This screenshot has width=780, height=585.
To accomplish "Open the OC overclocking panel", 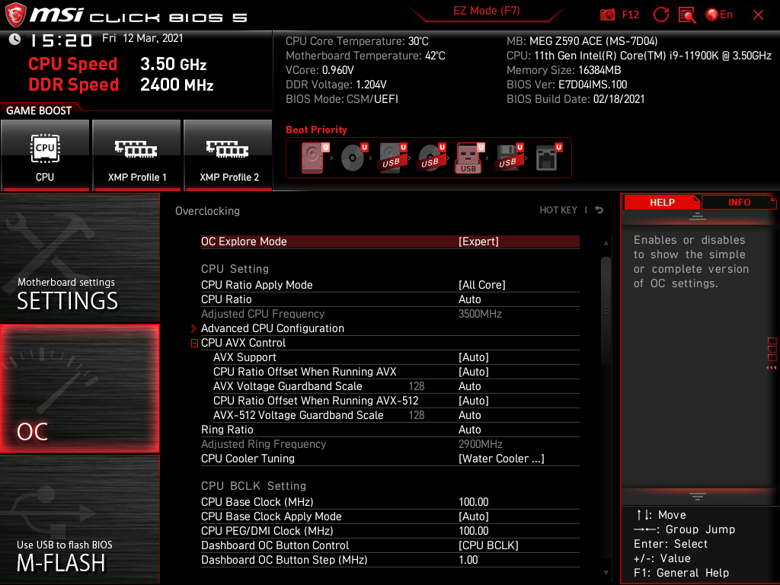I will point(79,388).
